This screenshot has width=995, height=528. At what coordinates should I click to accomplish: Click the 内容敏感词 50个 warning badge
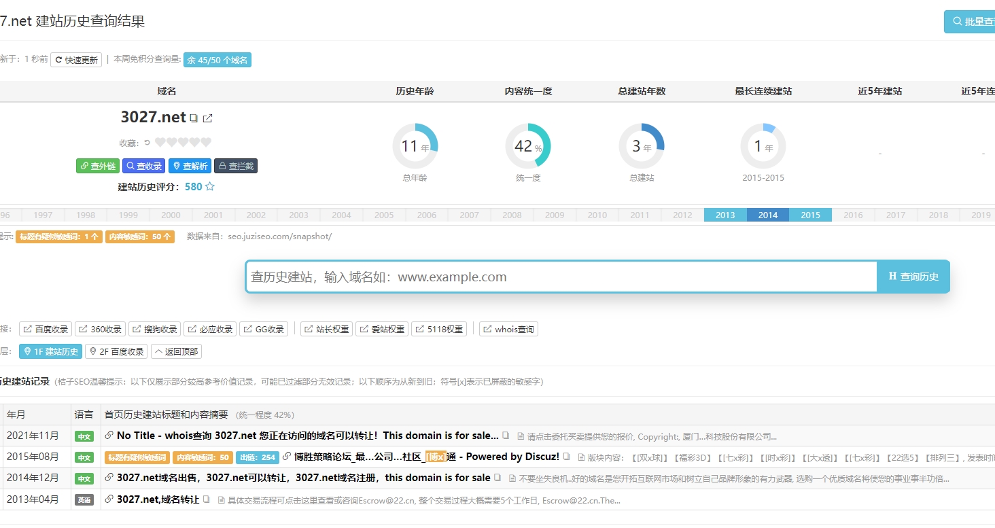pos(139,236)
